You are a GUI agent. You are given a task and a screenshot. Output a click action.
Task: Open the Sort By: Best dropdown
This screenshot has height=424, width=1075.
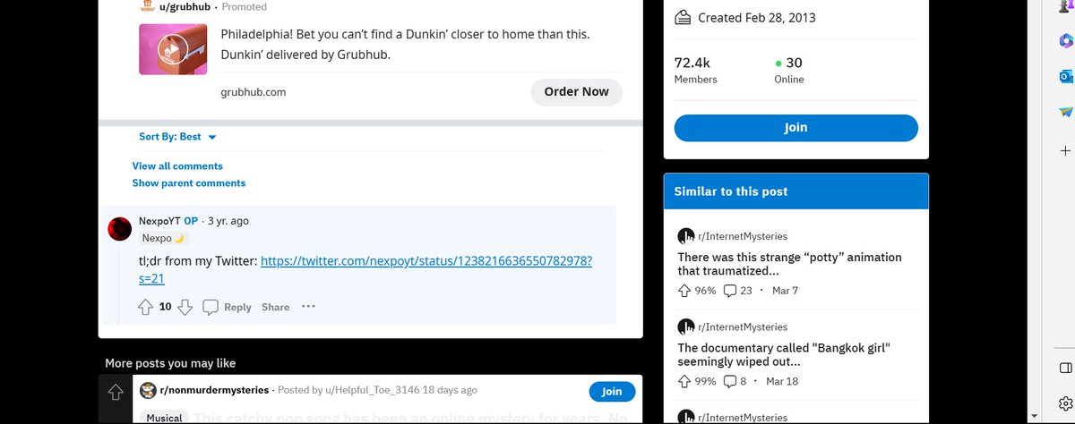click(177, 137)
